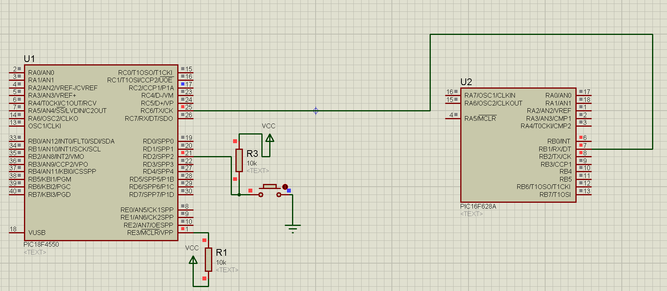The height and width of the screenshot is (291, 667).
Task: Click the VCC label left of R1
Action: (192, 248)
